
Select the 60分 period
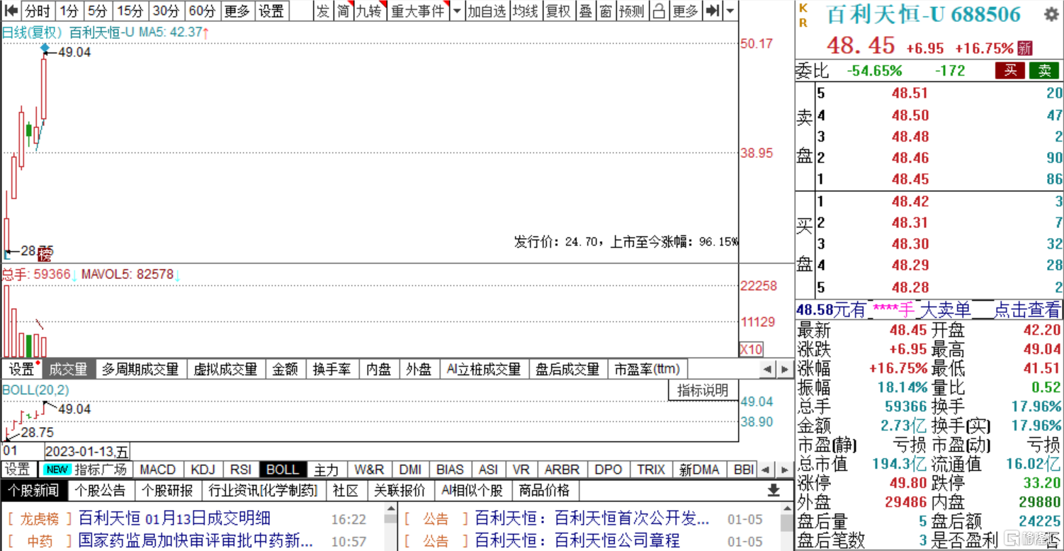(x=202, y=11)
